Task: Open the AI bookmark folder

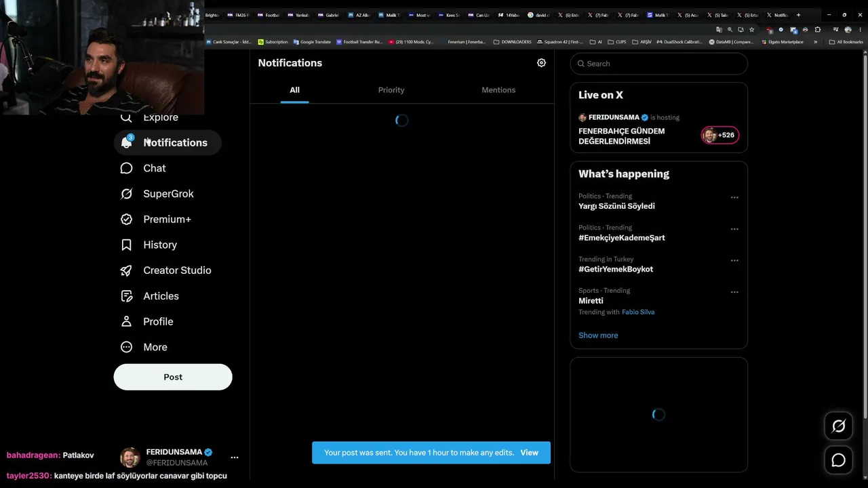Action: (x=595, y=42)
